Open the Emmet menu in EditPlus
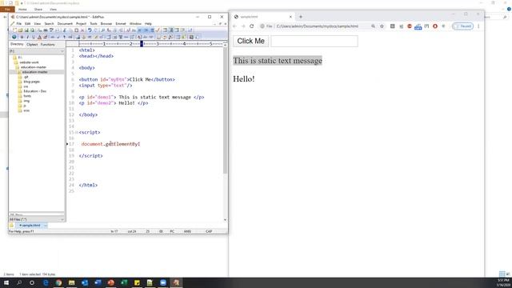The width and height of the screenshot is (512, 288). tap(121, 23)
